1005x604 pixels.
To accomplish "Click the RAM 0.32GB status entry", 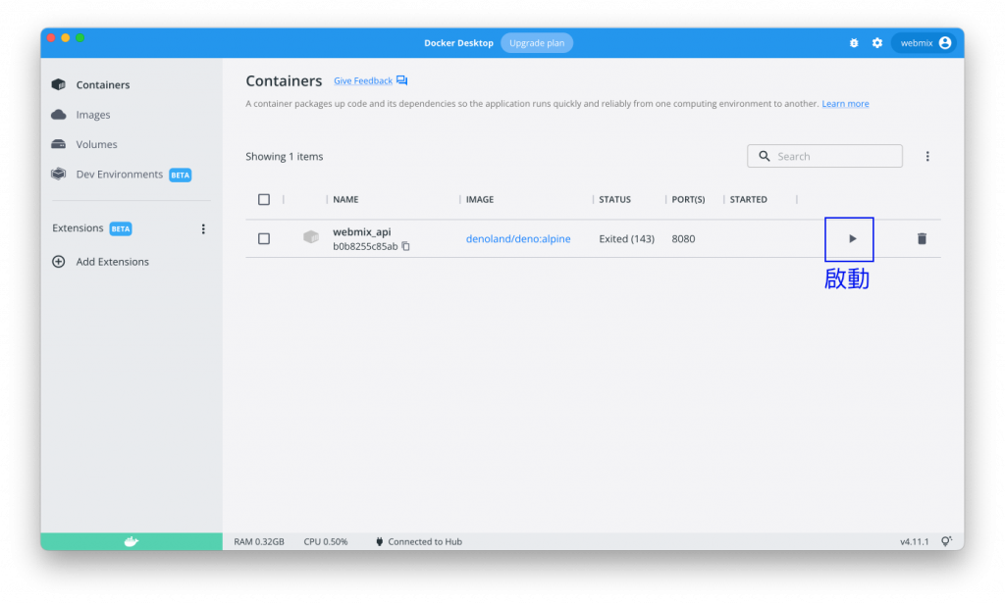I will point(259,542).
